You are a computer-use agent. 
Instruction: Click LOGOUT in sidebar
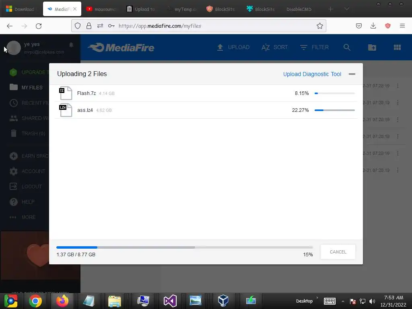26,187
